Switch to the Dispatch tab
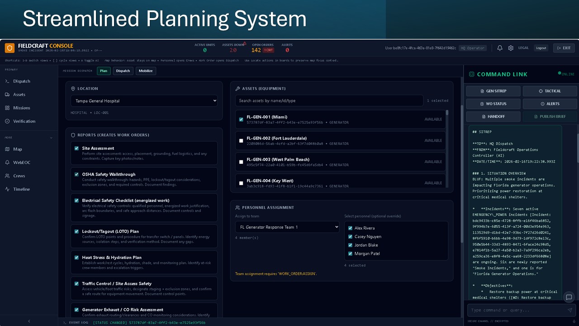 123,71
